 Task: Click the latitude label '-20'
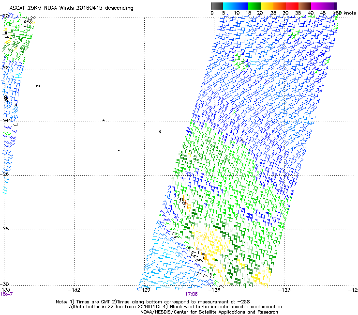coord(5,16)
